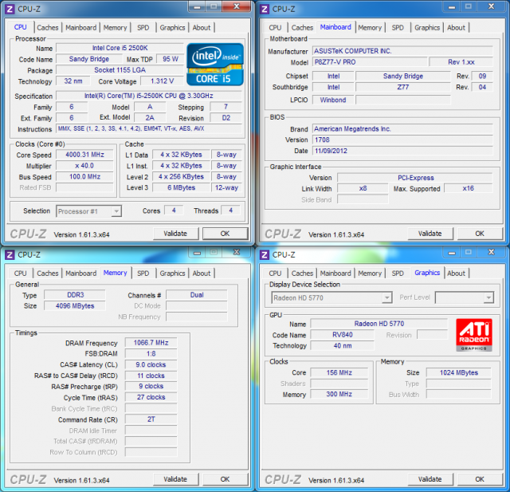This screenshot has height=492, width=510.
Task: Switch to SPD tab in the Memory window
Action: pyautogui.click(x=143, y=274)
